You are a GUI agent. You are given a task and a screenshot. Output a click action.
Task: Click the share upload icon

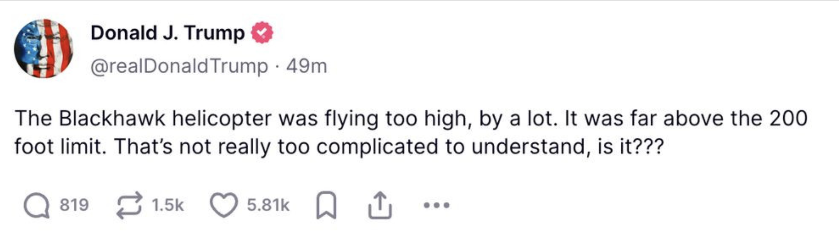click(x=379, y=206)
